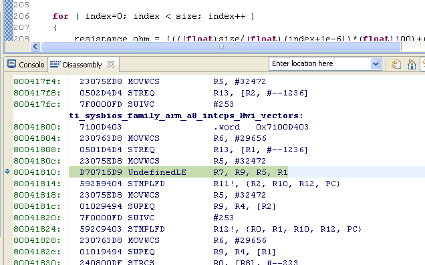Screen dimensions: 425x265
Task: Select address 80041820 line
Action: (37, 218)
